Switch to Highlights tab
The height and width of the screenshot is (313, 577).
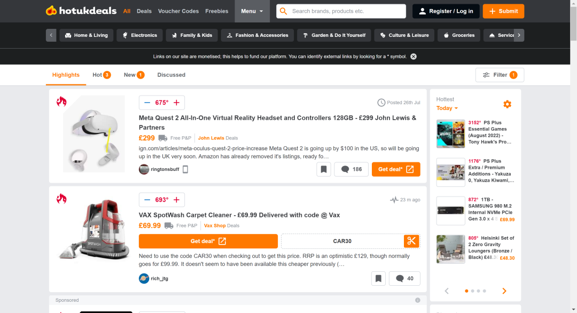[x=66, y=75]
